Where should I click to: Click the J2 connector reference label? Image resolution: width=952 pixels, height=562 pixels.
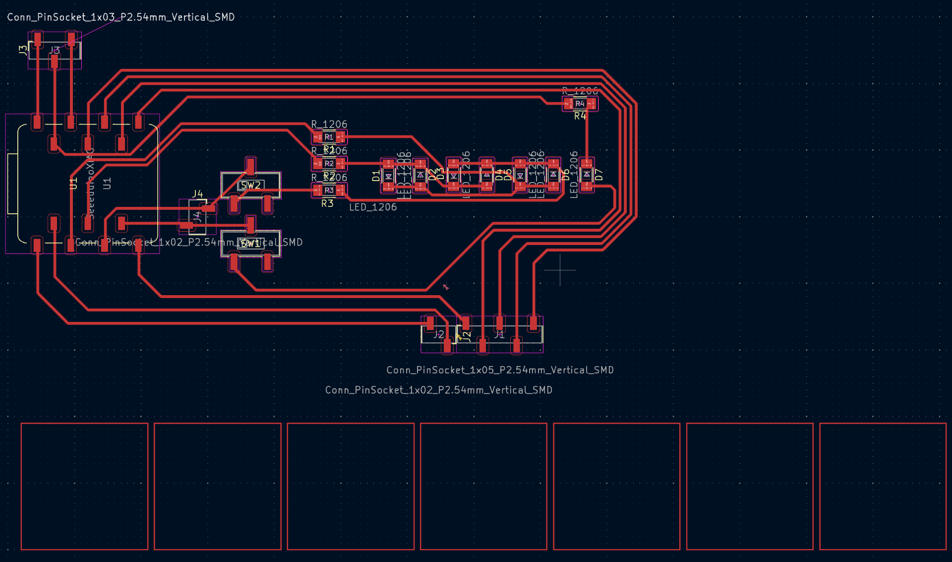[438, 334]
